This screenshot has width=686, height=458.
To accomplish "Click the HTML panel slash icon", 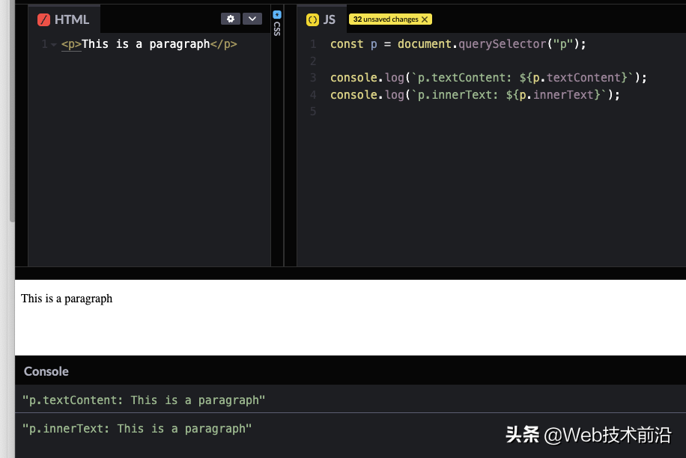I will click(x=43, y=19).
